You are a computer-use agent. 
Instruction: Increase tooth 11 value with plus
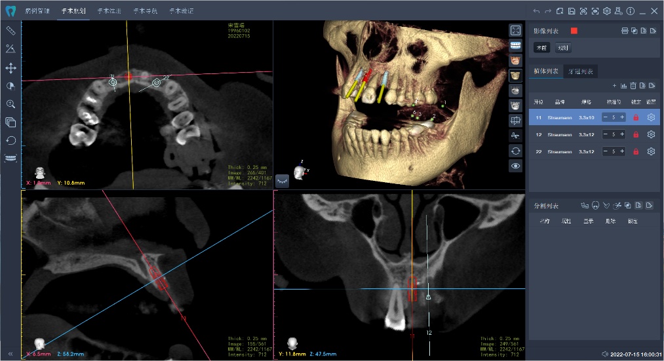click(x=622, y=117)
